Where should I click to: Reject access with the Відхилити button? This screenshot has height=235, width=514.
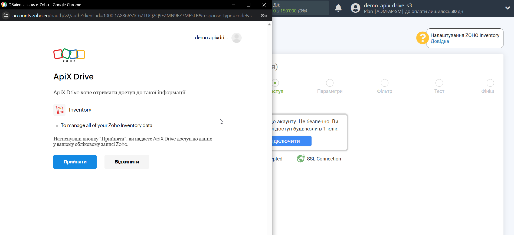pyautogui.click(x=127, y=162)
